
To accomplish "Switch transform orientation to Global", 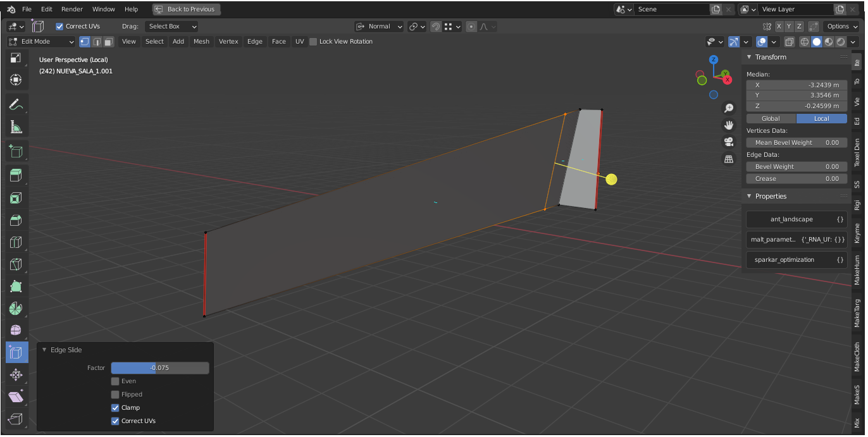I will (771, 119).
